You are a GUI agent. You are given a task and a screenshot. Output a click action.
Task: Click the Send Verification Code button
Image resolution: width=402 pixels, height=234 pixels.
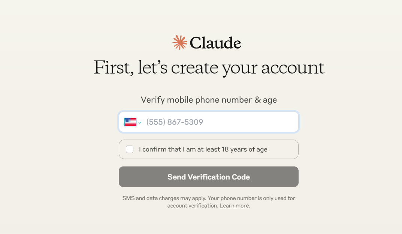[208, 177]
